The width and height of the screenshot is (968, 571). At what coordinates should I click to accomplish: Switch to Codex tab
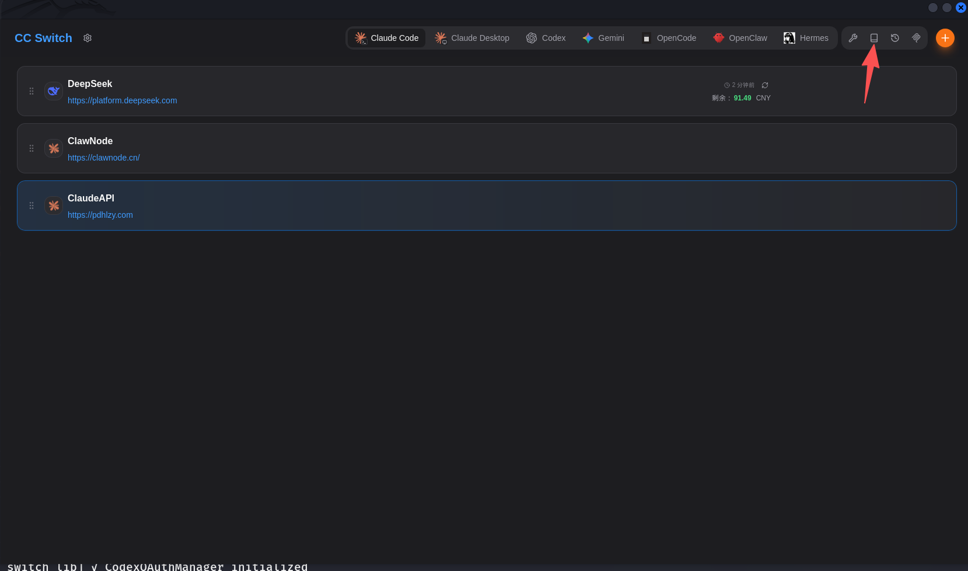[546, 38]
